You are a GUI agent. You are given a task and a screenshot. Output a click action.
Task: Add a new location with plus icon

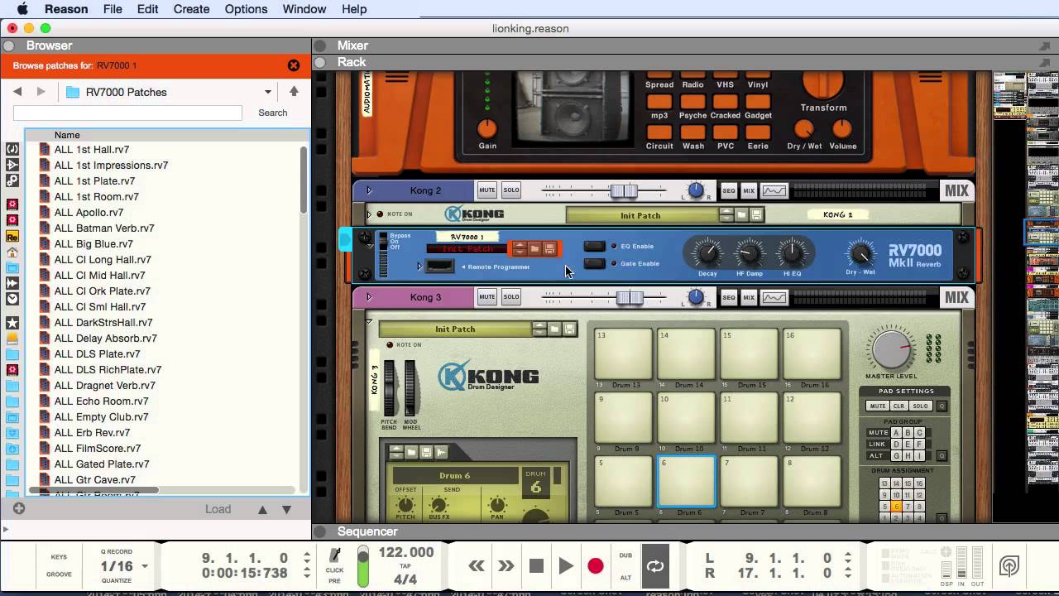click(19, 508)
